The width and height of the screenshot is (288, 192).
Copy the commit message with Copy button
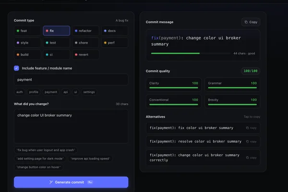pyautogui.click(x=251, y=22)
